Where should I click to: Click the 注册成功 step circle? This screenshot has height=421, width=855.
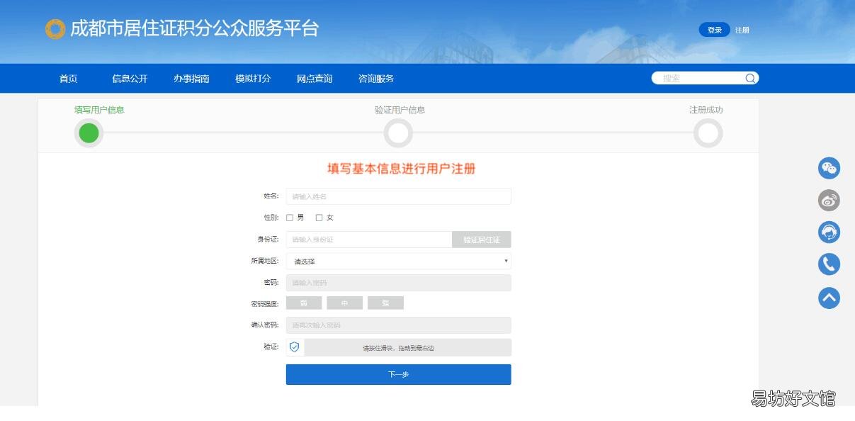click(x=708, y=133)
